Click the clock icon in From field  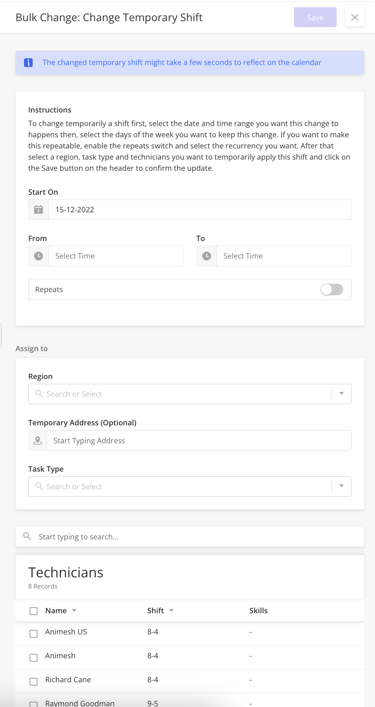coord(38,256)
